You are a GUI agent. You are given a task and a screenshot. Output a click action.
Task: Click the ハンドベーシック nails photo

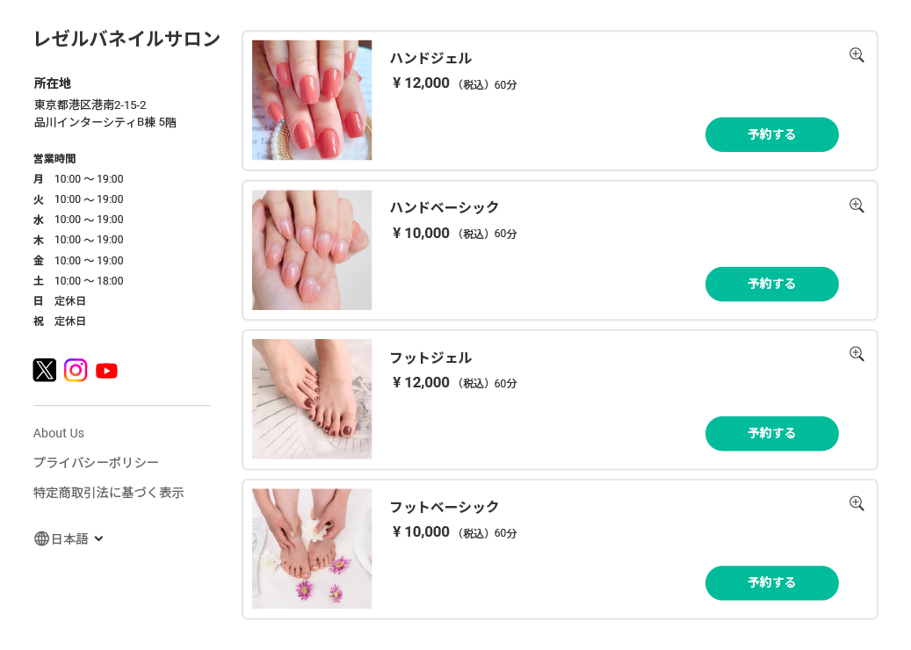click(312, 250)
